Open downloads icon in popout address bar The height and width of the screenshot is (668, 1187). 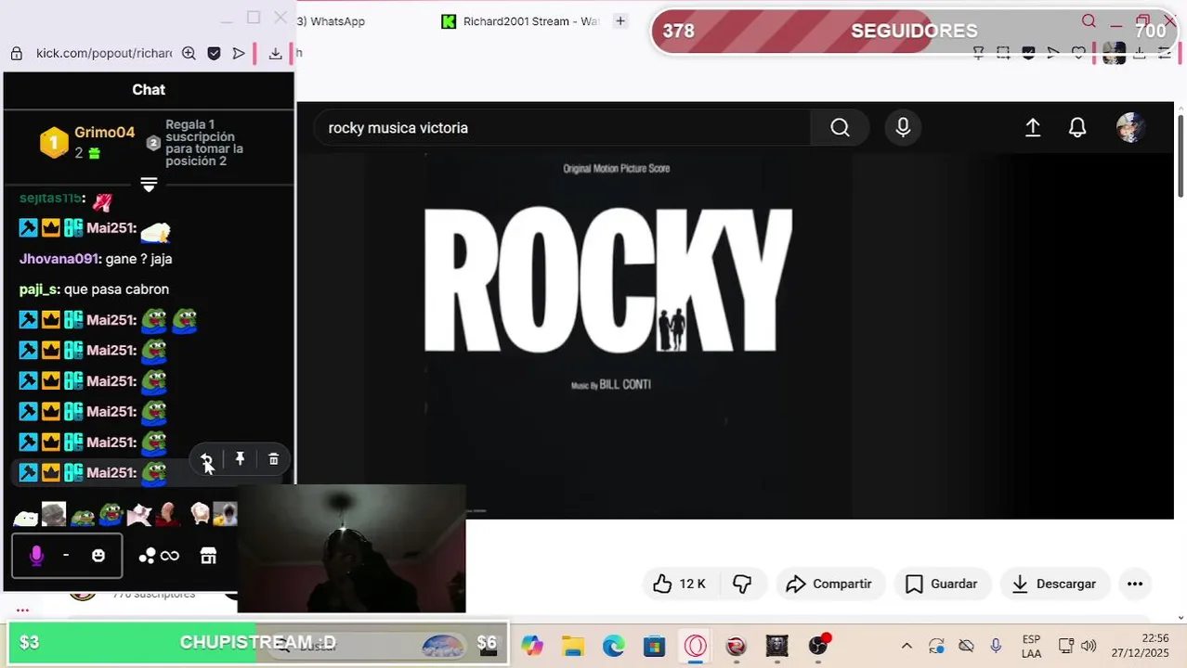point(275,53)
